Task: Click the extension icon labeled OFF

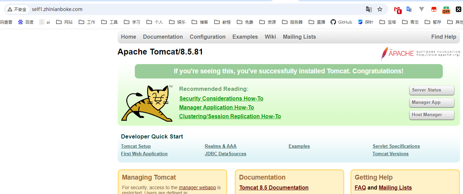Action: (446, 10)
